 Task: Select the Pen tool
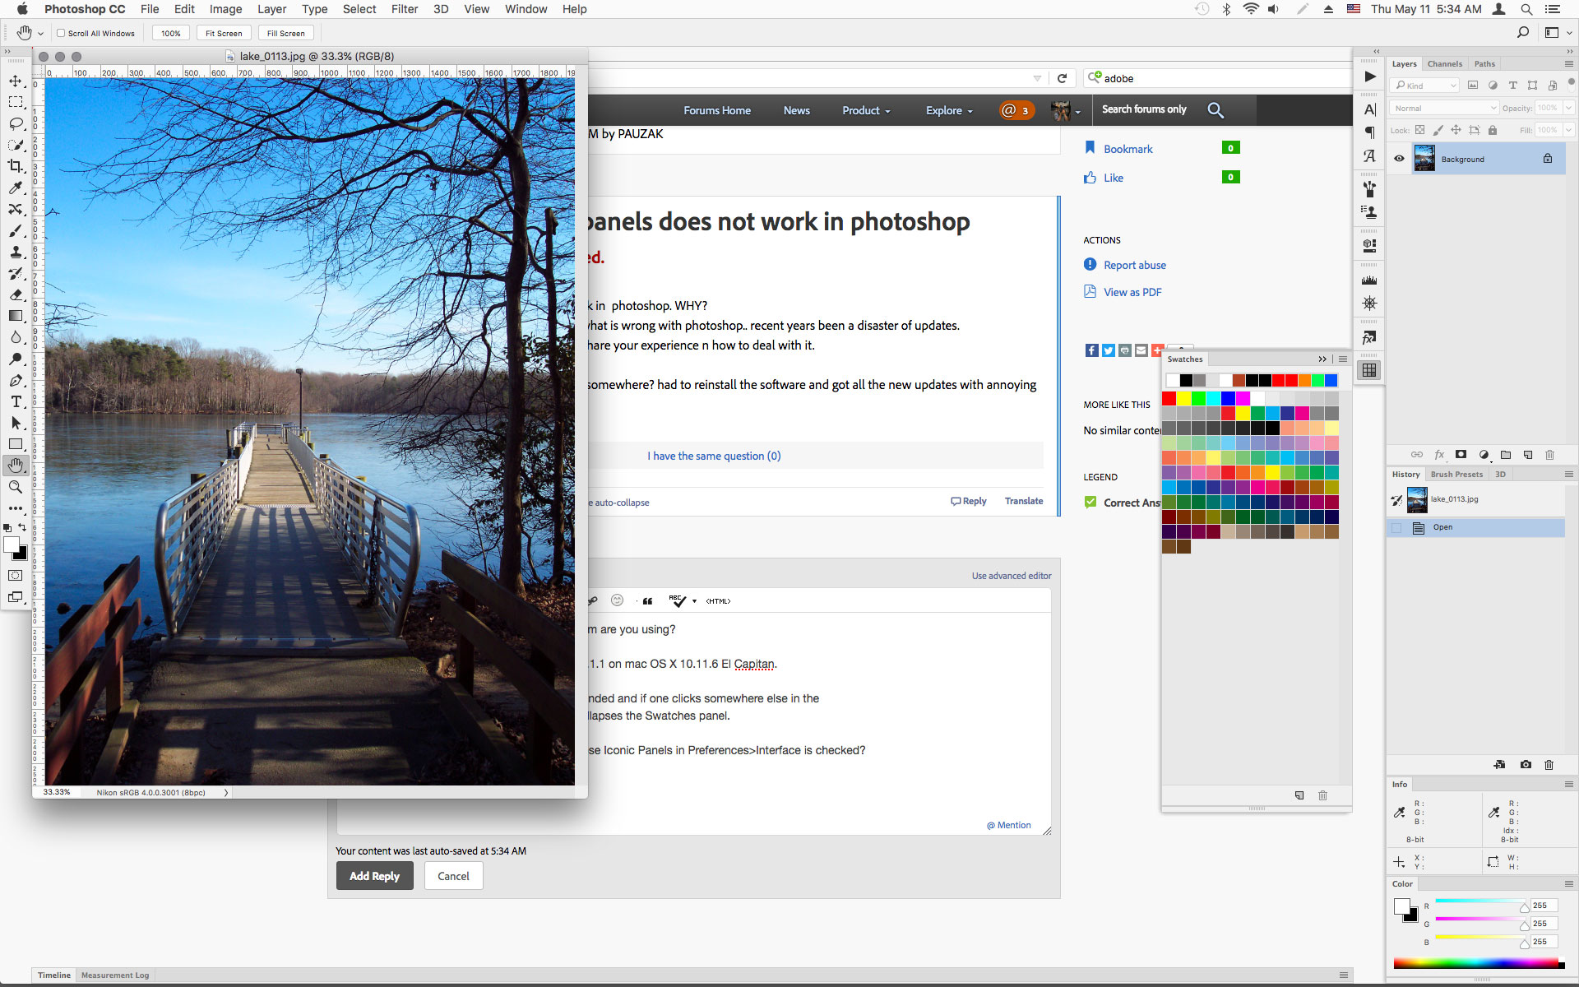click(x=16, y=380)
